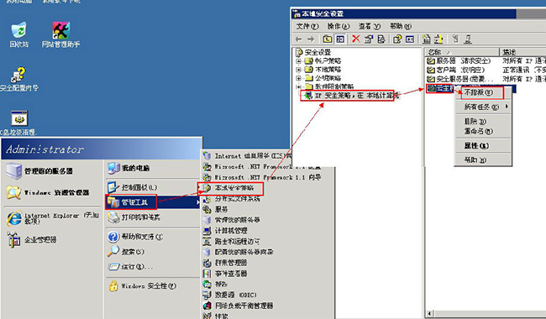Click the red X delete toolbar icon
This screenshot has height=319, width=546.
click(356, 39)
